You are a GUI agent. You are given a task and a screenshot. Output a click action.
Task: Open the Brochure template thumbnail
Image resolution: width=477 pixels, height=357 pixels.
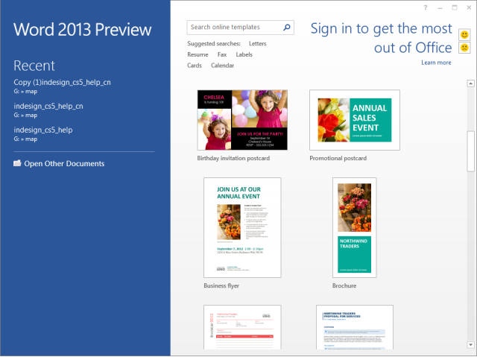click(354, 227)
